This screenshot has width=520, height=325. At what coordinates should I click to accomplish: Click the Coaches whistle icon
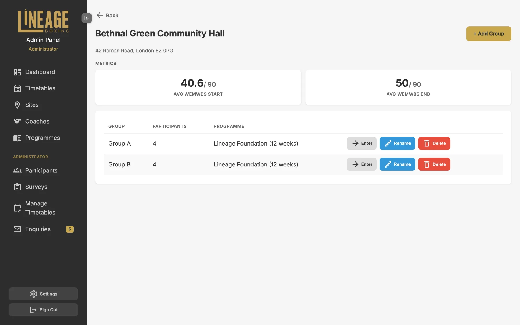coord(17,121)
